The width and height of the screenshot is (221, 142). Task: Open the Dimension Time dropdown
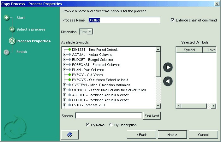click(x=90, y=32)
